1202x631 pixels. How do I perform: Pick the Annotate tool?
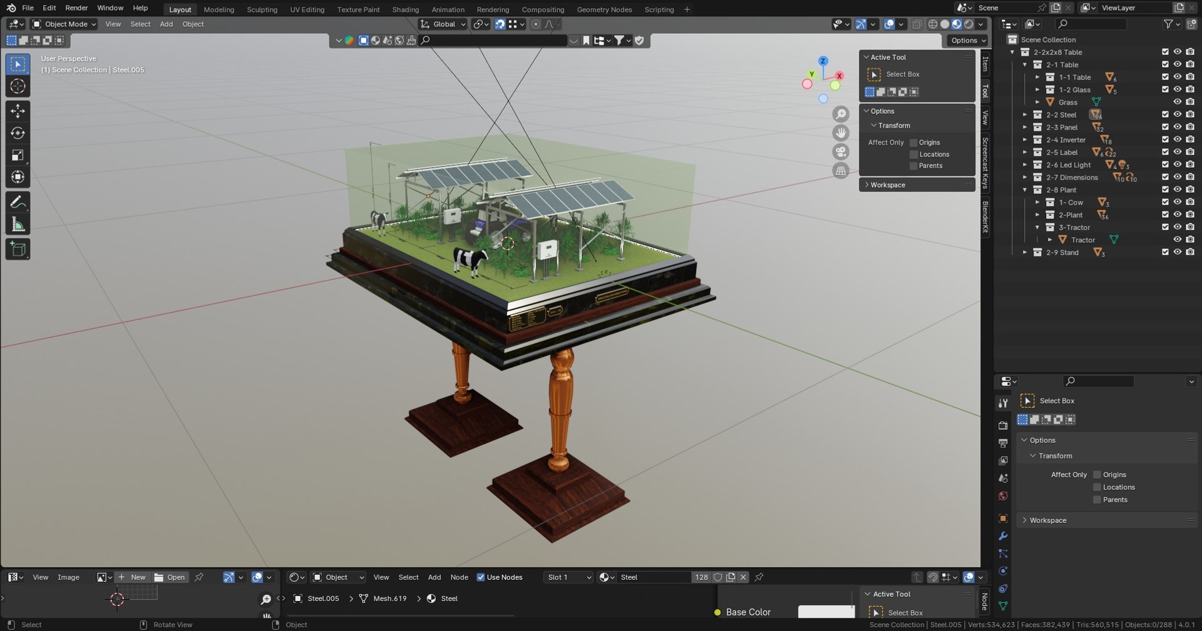[x=18, y=203]
